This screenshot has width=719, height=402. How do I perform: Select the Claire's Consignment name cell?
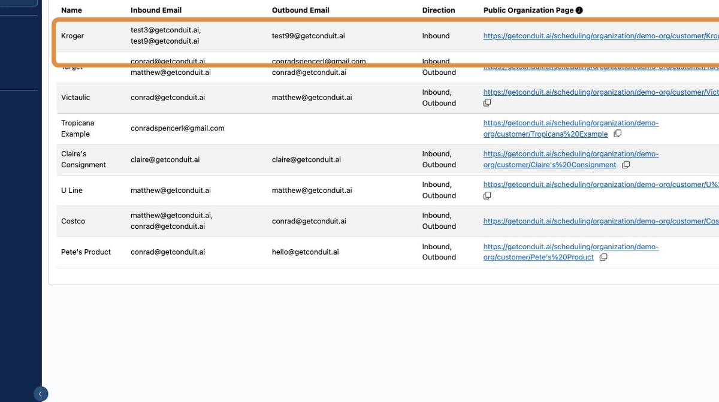[x=83, y=159]
